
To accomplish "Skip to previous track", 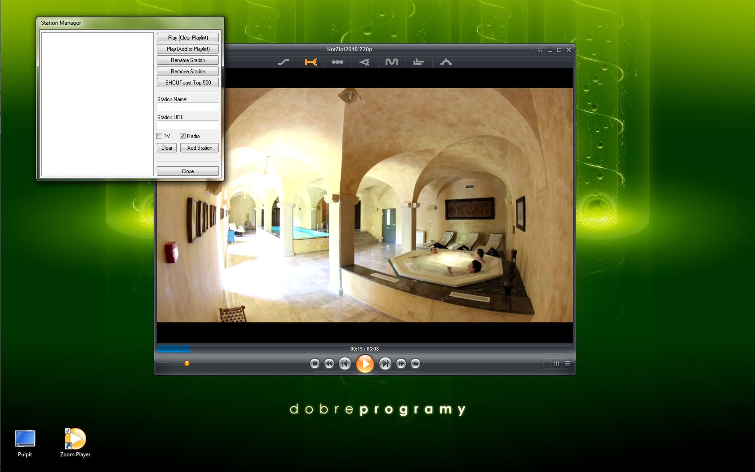I will pyautogui.click(x=345, y=363).
